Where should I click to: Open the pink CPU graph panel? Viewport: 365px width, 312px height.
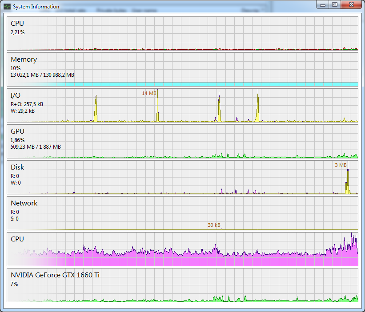point(182,249)
